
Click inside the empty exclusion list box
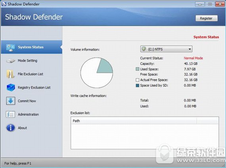pyautogui.click(x=145, y=136)
